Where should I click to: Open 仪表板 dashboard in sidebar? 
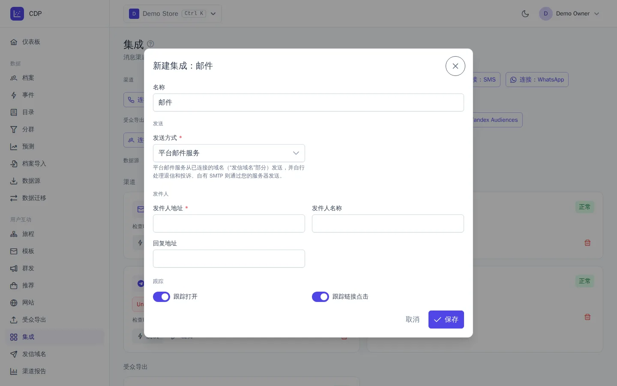point(55,42)
